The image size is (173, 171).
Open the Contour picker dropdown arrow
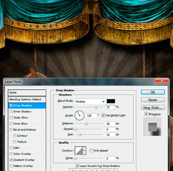click(84, 151)
